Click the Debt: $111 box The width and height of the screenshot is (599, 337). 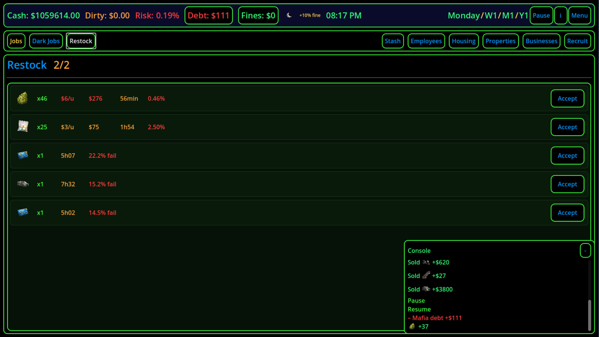pyautogui.click(x=208, y=16)
